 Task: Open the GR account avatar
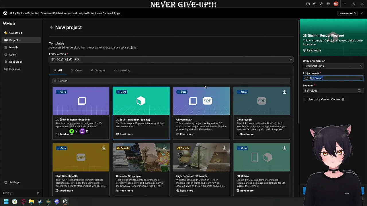(x=336, y=4)
